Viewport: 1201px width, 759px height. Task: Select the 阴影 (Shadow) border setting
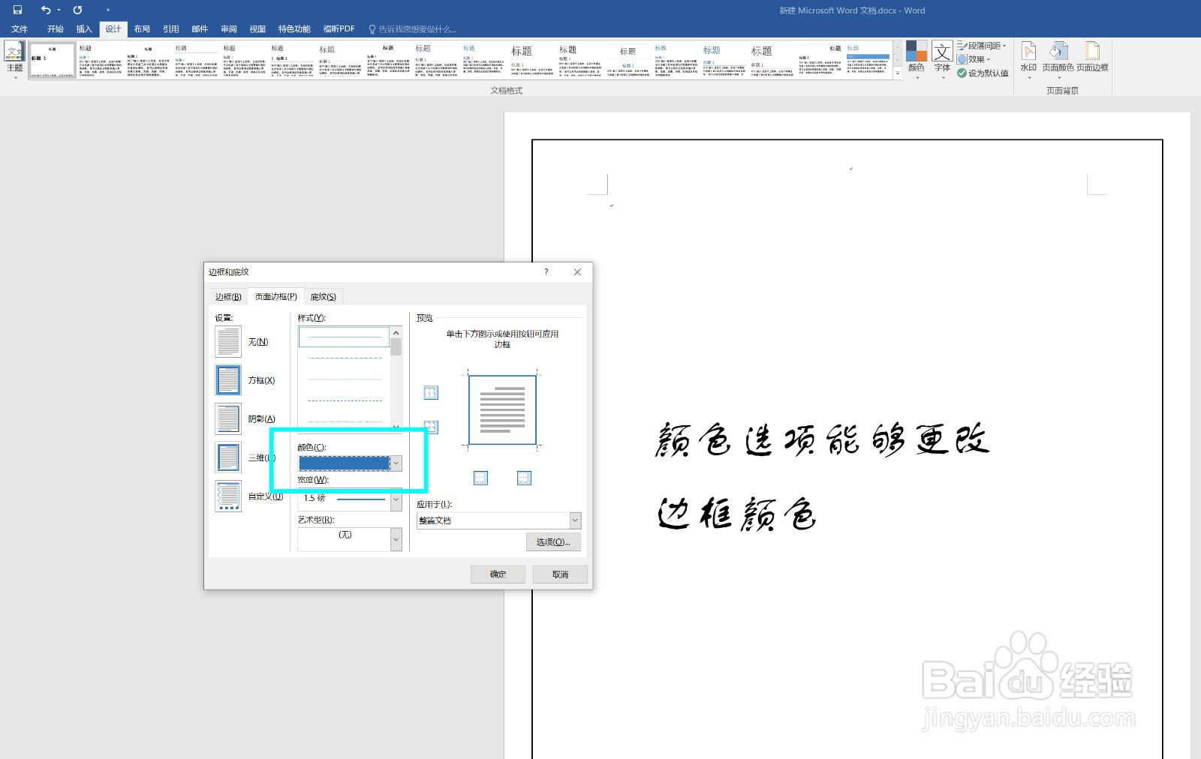(228, 418)
